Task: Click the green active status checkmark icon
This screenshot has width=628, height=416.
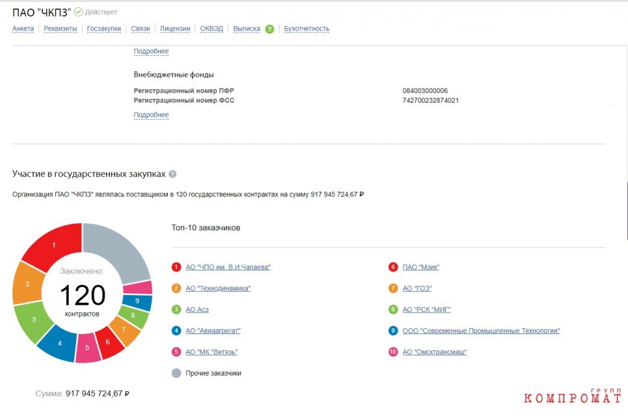Action: tap(79, 12)
